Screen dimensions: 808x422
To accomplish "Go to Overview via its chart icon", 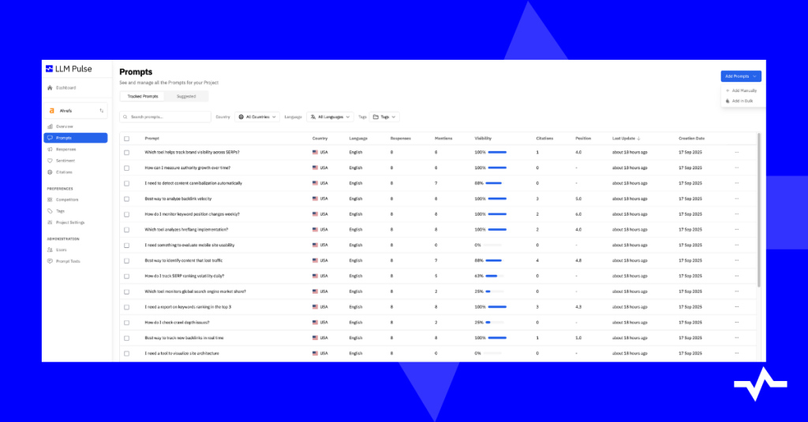I will [x=50, y=126].
